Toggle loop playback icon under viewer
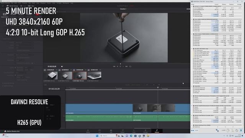 pyautogui.click(x=130, y=66)
